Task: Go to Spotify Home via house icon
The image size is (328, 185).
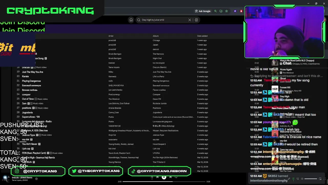Action: tap(131, 20)
